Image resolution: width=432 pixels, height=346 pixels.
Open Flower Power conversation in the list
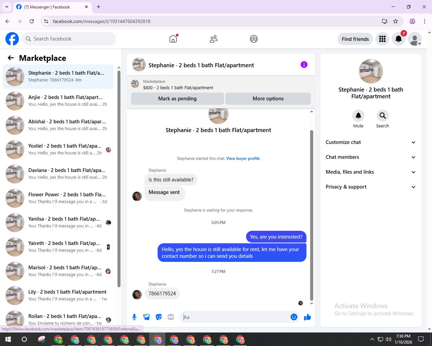[58, 198]
